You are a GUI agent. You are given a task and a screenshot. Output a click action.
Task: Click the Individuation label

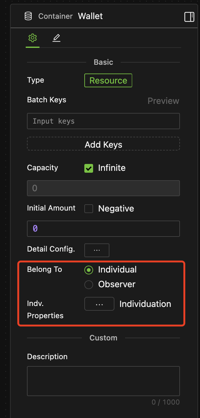(x=145, y=304)
